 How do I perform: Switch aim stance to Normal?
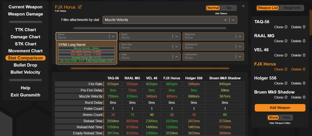pyautogui.click(x=213, y=8)
